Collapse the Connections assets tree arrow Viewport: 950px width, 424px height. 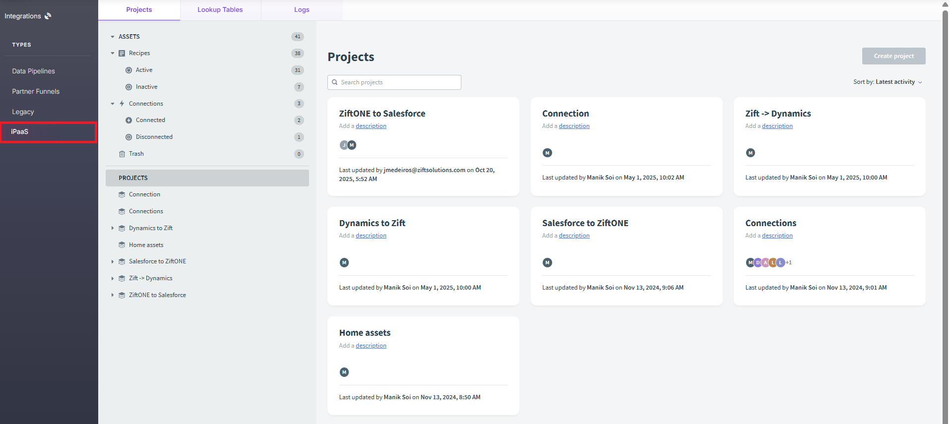click(x=113, y=104)
